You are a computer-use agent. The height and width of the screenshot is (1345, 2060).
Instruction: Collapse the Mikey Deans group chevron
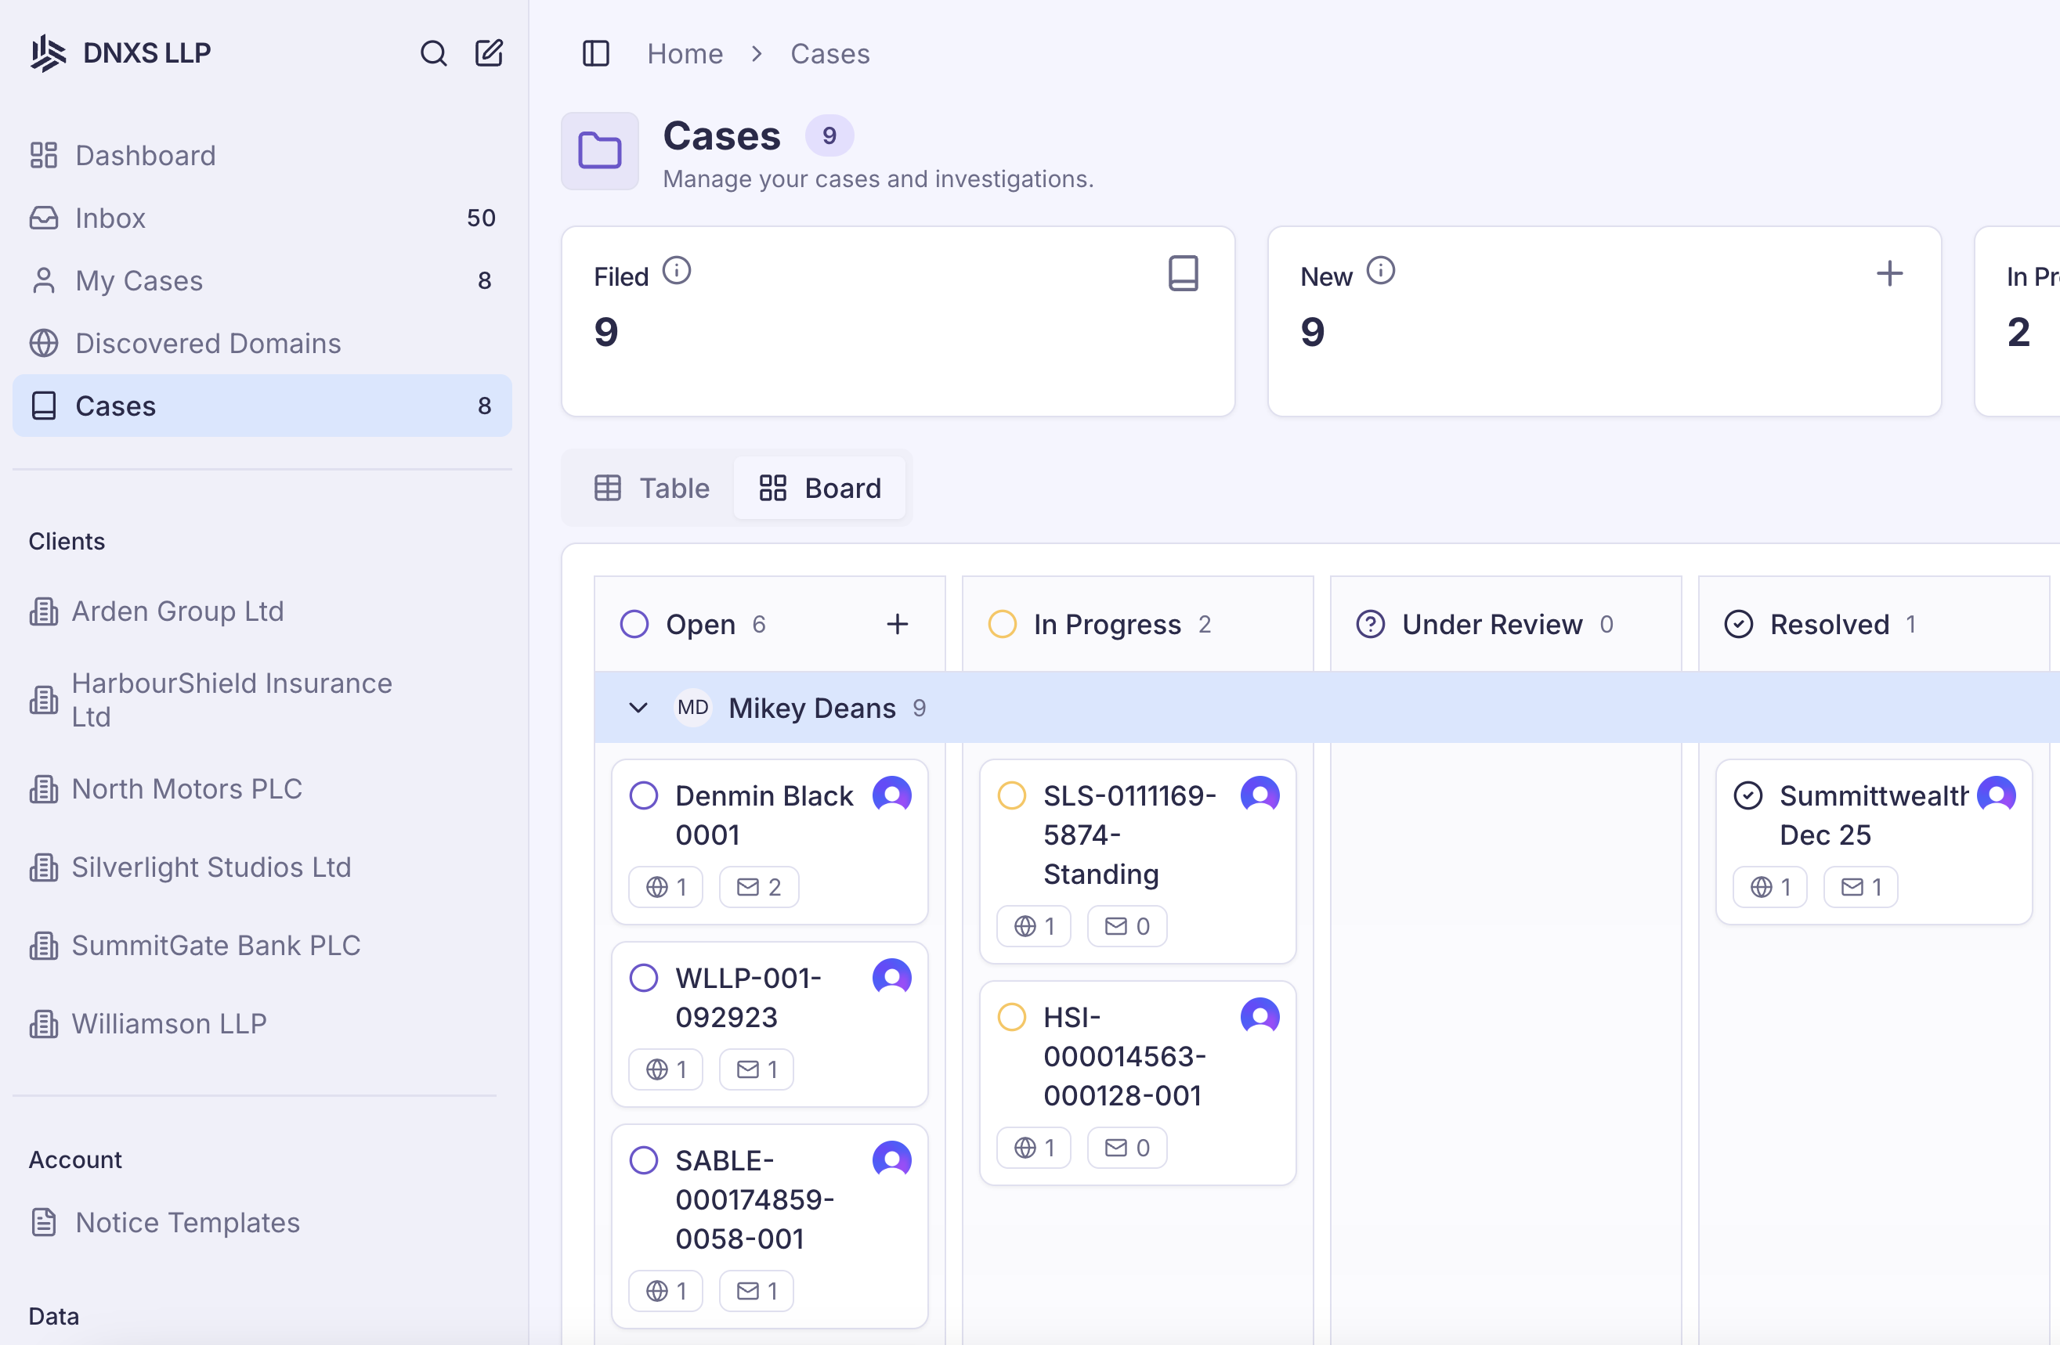(638, 708)
